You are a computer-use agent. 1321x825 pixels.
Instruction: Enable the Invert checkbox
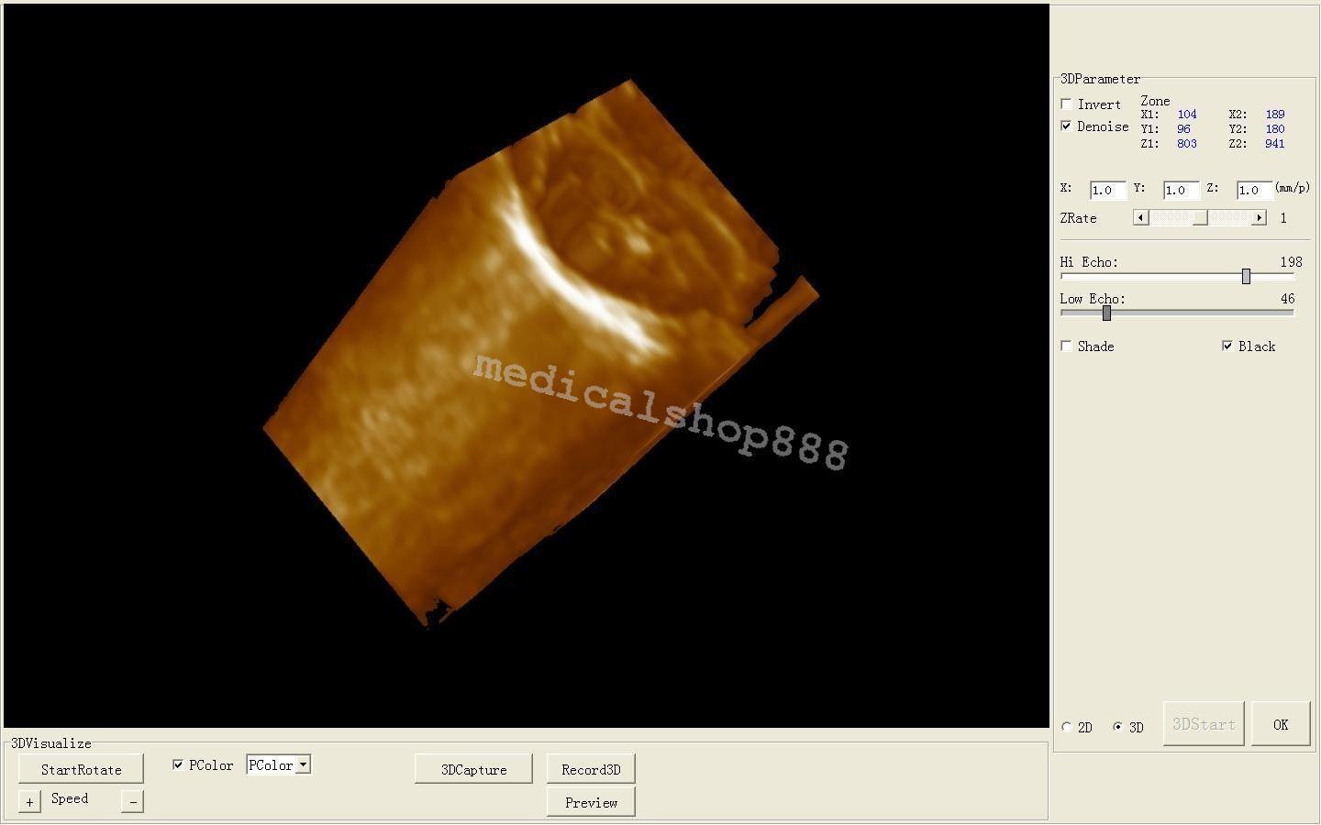1066,104
